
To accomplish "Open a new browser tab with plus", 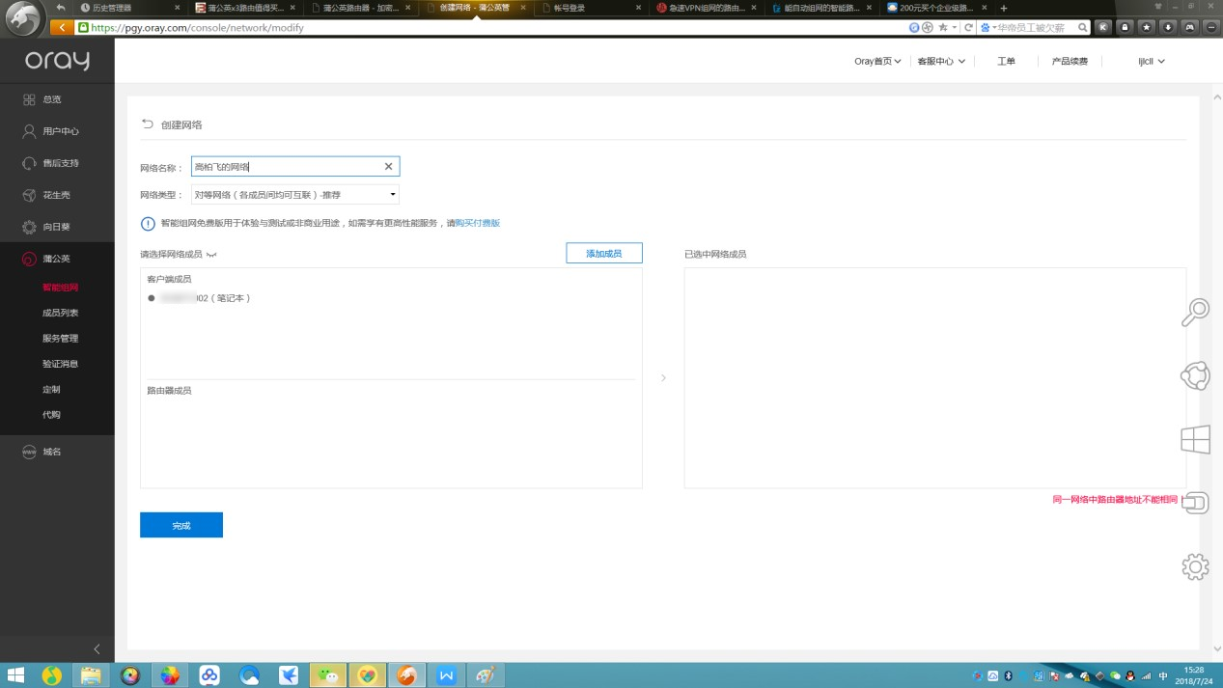I will tap(1004, 8).
